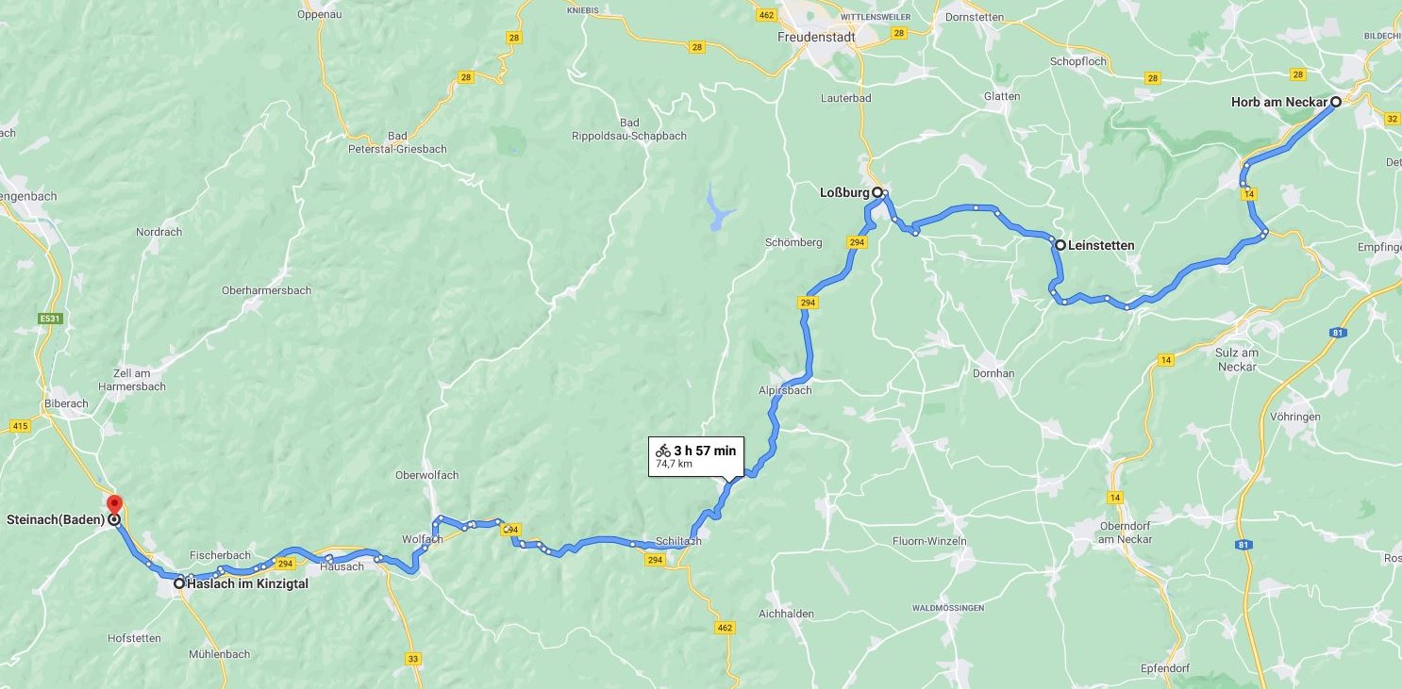Click the Sulz am Neckar label
This screenshot has width=1402, height=689.
click(1236, 359)
